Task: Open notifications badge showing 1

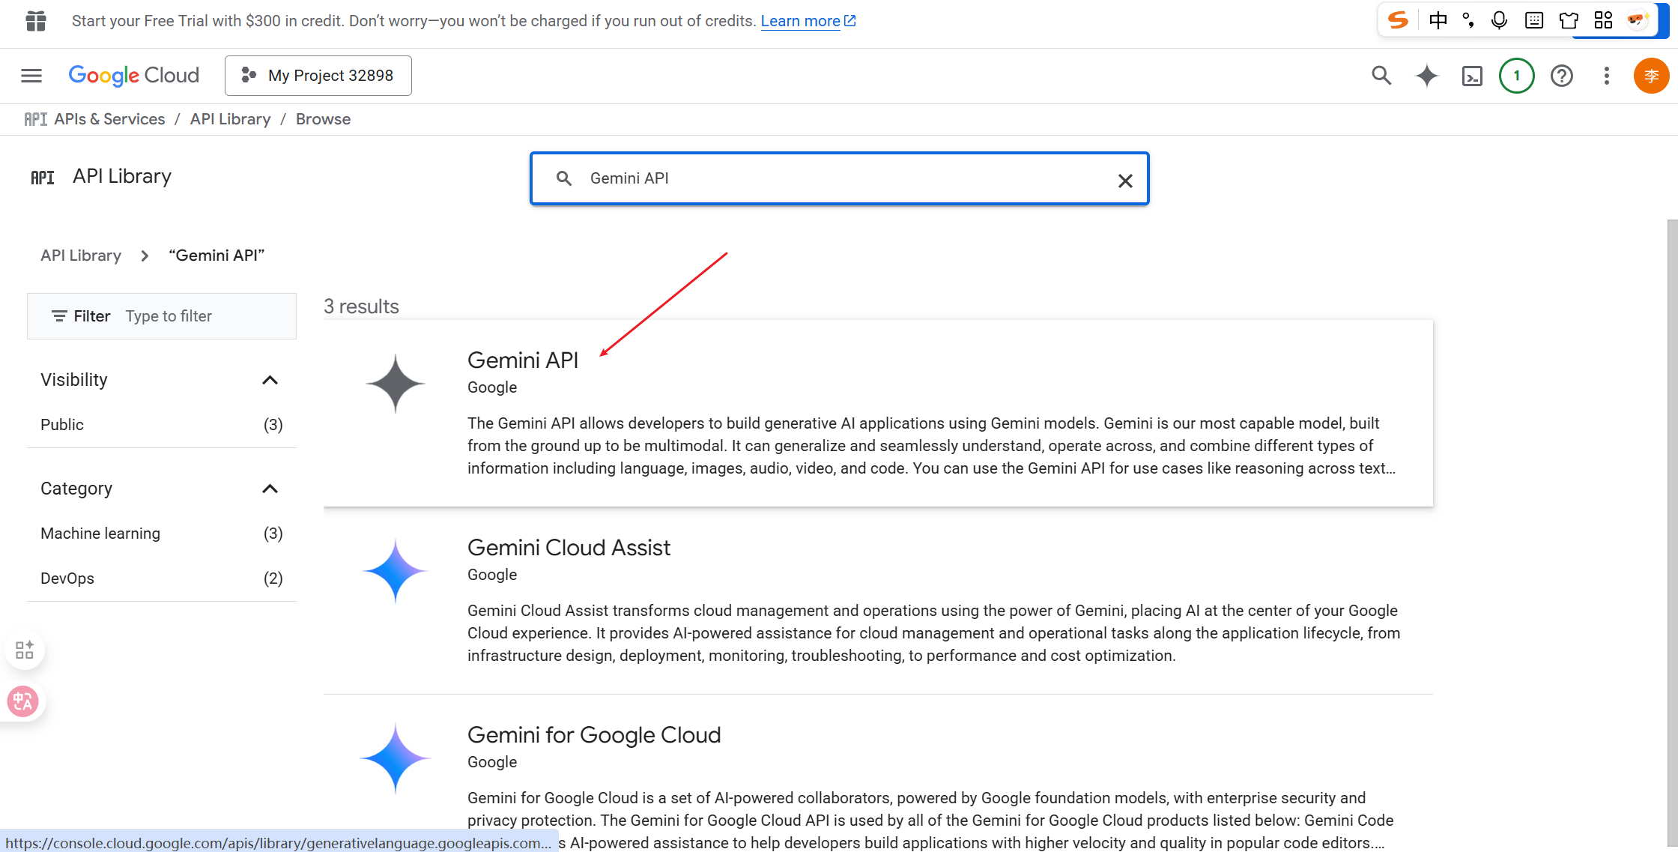Action: point(1517,76)
